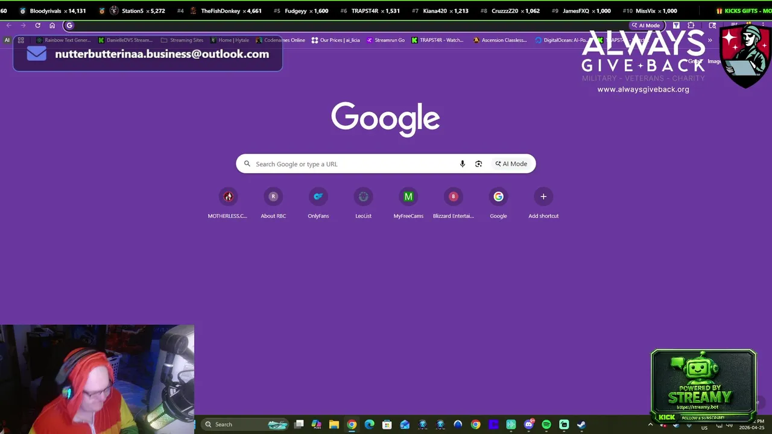Open the Blizzard Entertainment shortcut tile

[454, 203]
